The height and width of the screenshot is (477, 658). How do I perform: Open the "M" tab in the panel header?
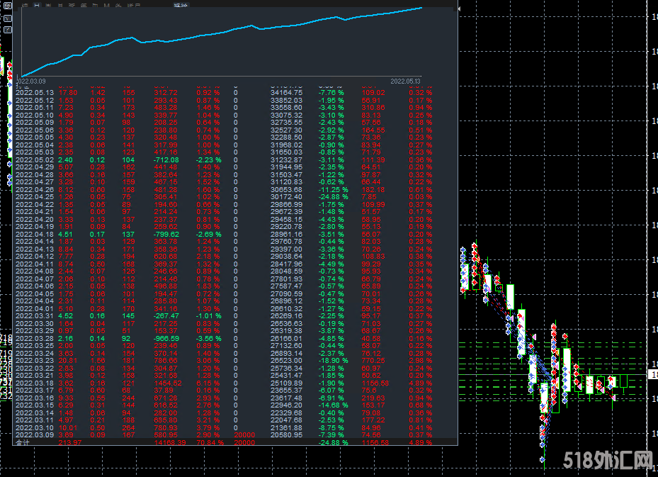point(106,5)
